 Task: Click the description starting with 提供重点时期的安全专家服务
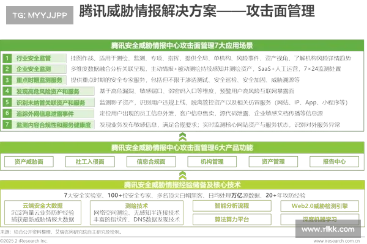tap(185, 80)
